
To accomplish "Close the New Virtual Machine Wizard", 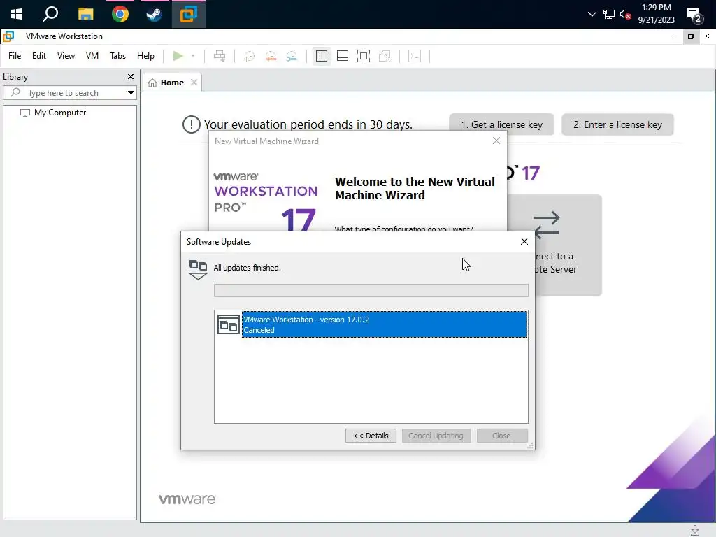I will (496, 141).
